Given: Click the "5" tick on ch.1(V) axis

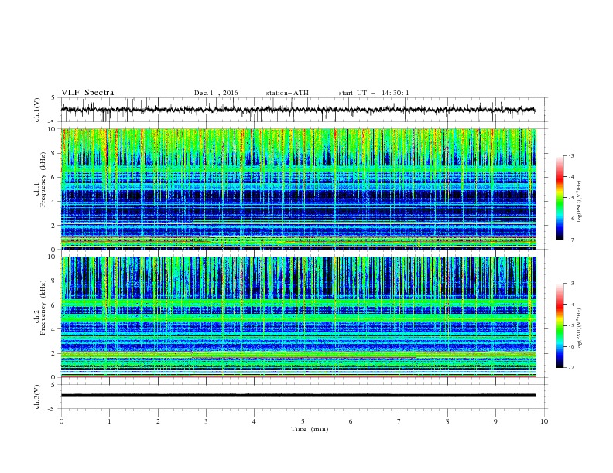Looking at the screenshot, I should 53,97.
